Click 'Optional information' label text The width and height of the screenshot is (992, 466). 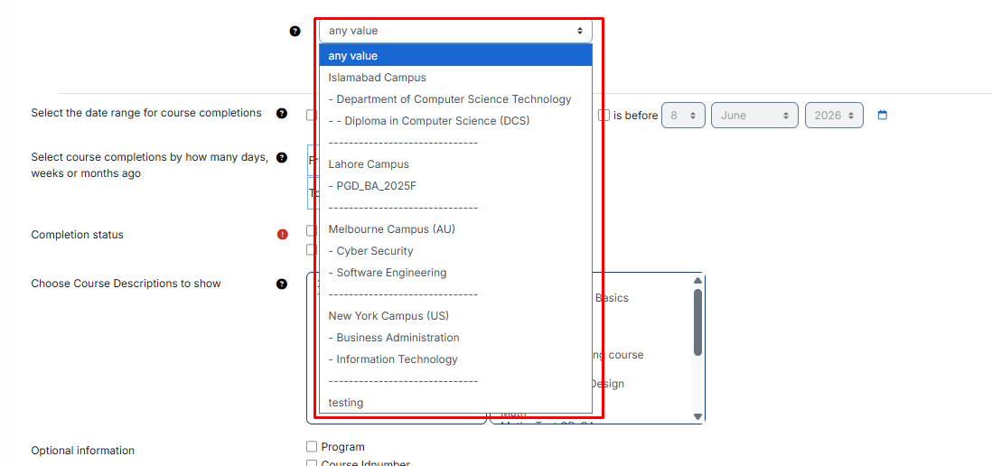83,451
